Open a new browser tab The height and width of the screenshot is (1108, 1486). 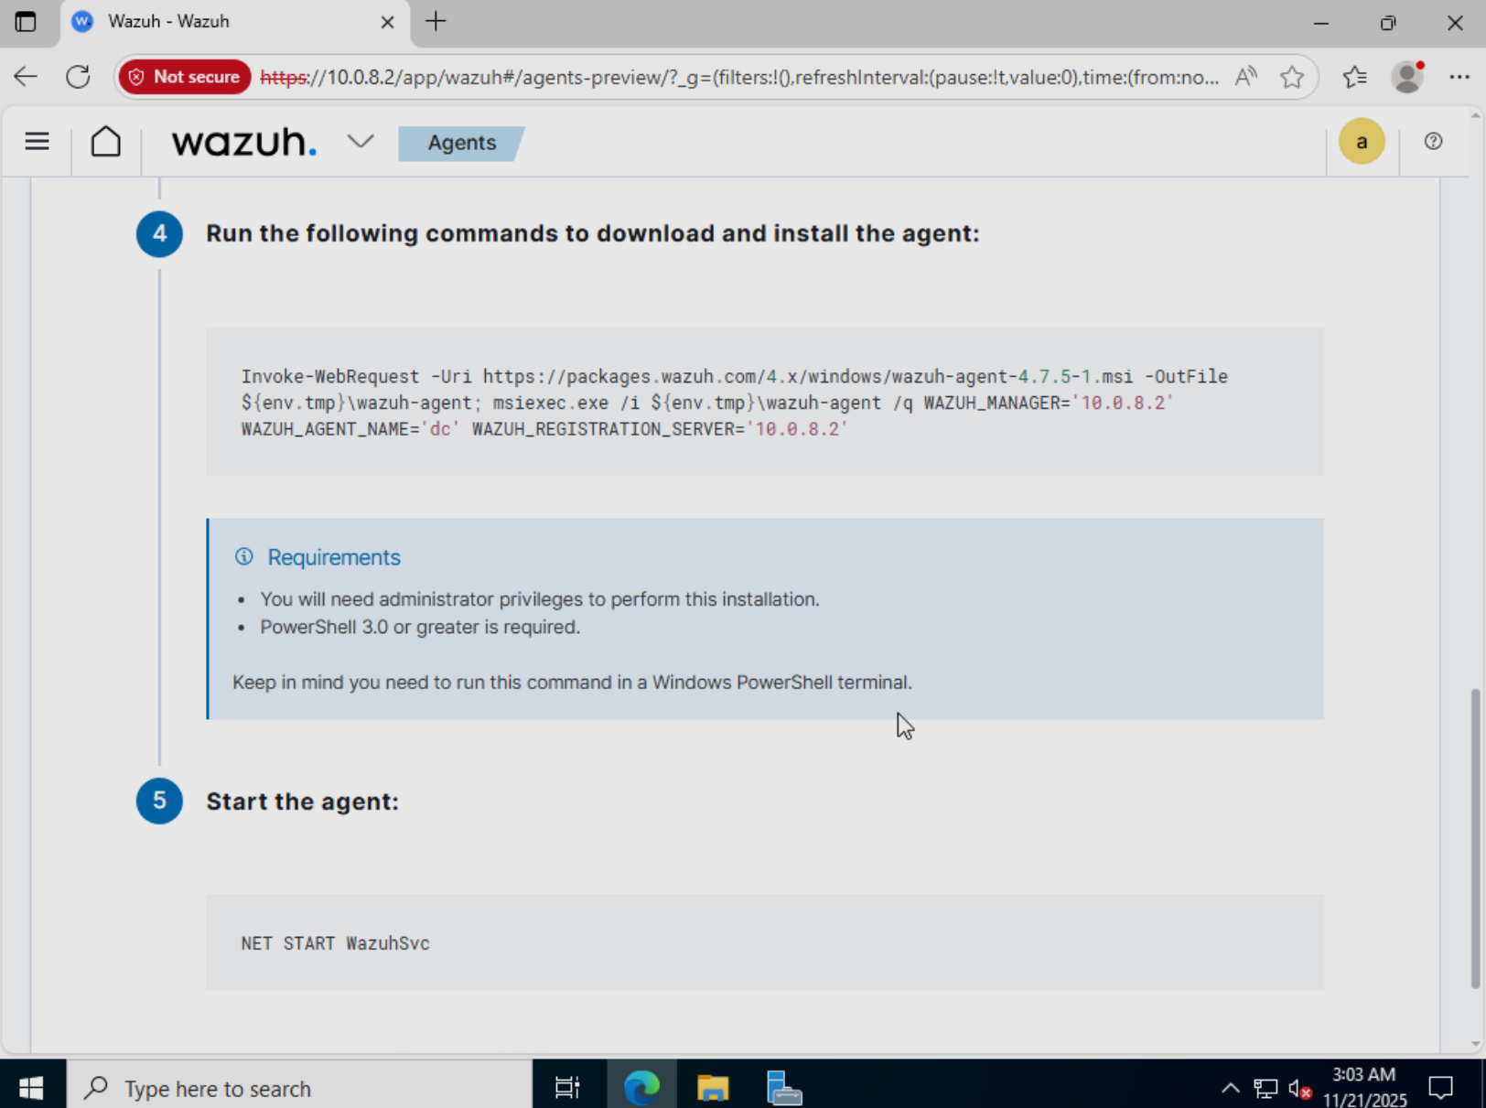pyautogui.click(x=436, y=22)
